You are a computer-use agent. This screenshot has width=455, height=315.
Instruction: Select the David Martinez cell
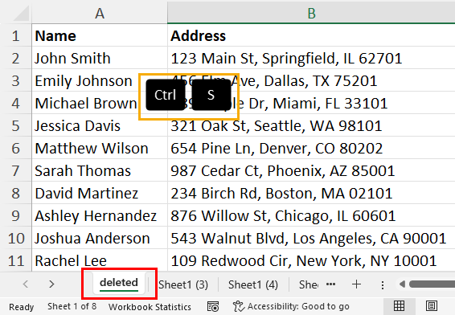pyautogui.click(x=100, y=193)
